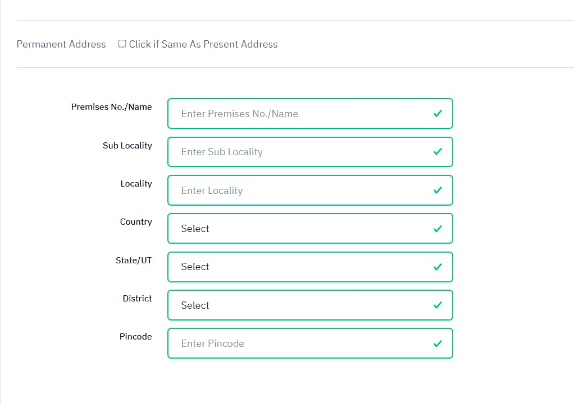Image resolution: width=574 pixels, height=404 pixels.
Task: Click the validation tick in Pincode field
Action: coord(438,343)
